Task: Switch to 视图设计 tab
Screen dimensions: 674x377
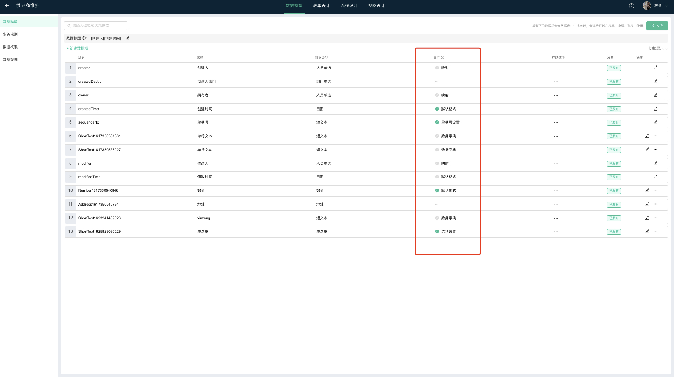Action: (x=377, y=6)
